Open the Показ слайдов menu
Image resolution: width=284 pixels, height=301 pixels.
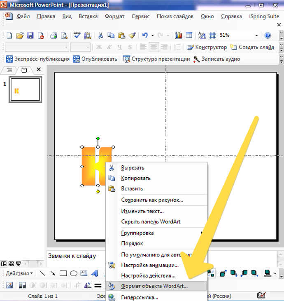[x=175, y=16]
